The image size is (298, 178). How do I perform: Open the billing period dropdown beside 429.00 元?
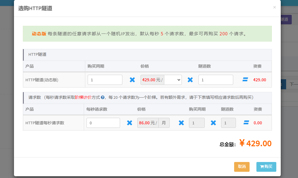173,80
